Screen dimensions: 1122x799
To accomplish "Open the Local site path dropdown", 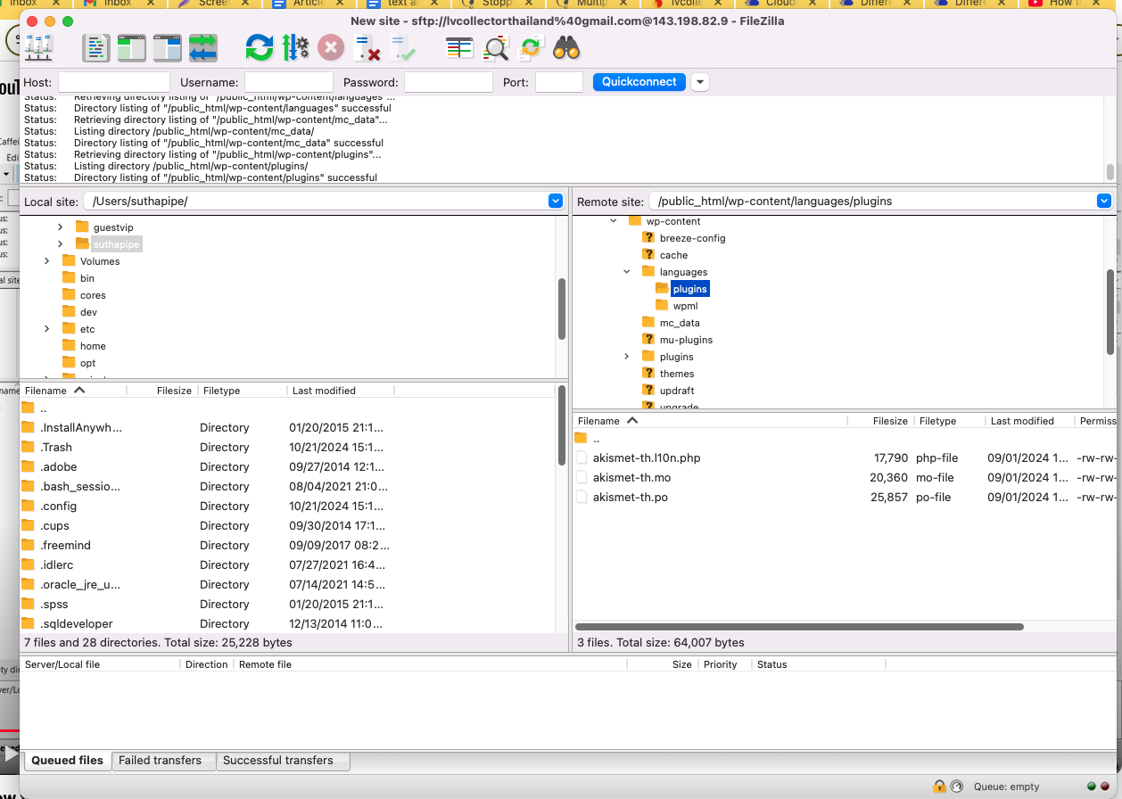I will (x=556, y=202).
